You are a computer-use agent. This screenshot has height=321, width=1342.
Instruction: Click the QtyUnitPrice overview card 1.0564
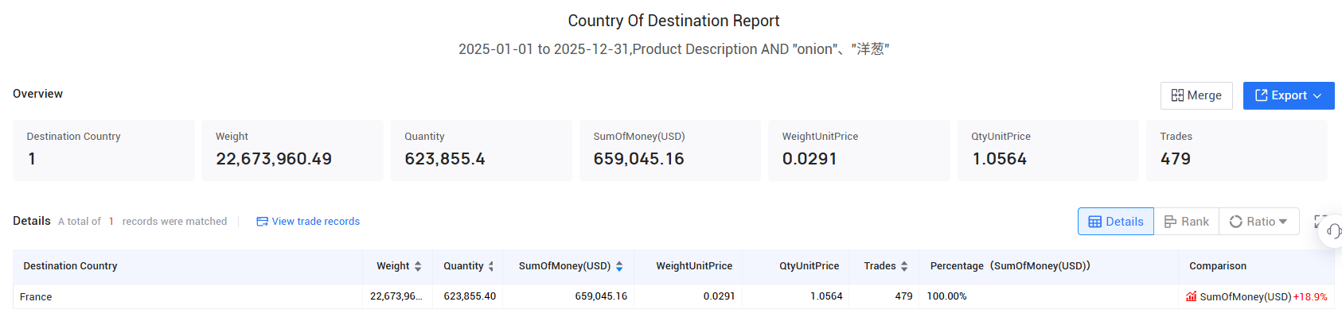(1048, 150)
